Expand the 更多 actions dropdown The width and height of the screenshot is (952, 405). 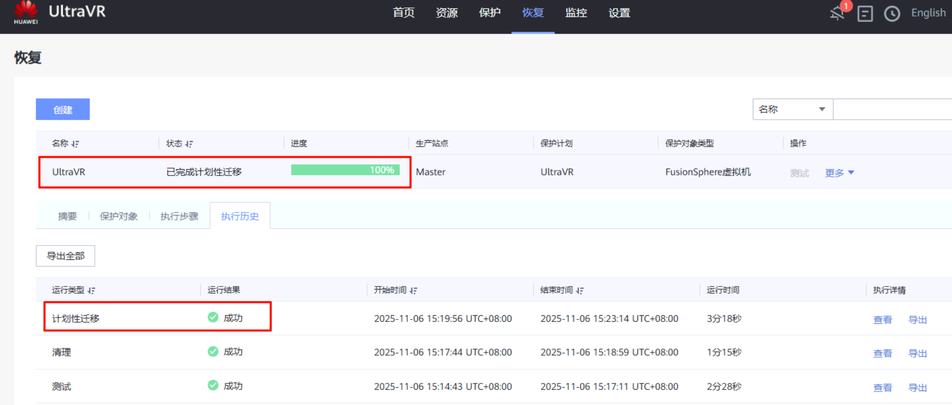pyautogui.click(x=839, y=173)
